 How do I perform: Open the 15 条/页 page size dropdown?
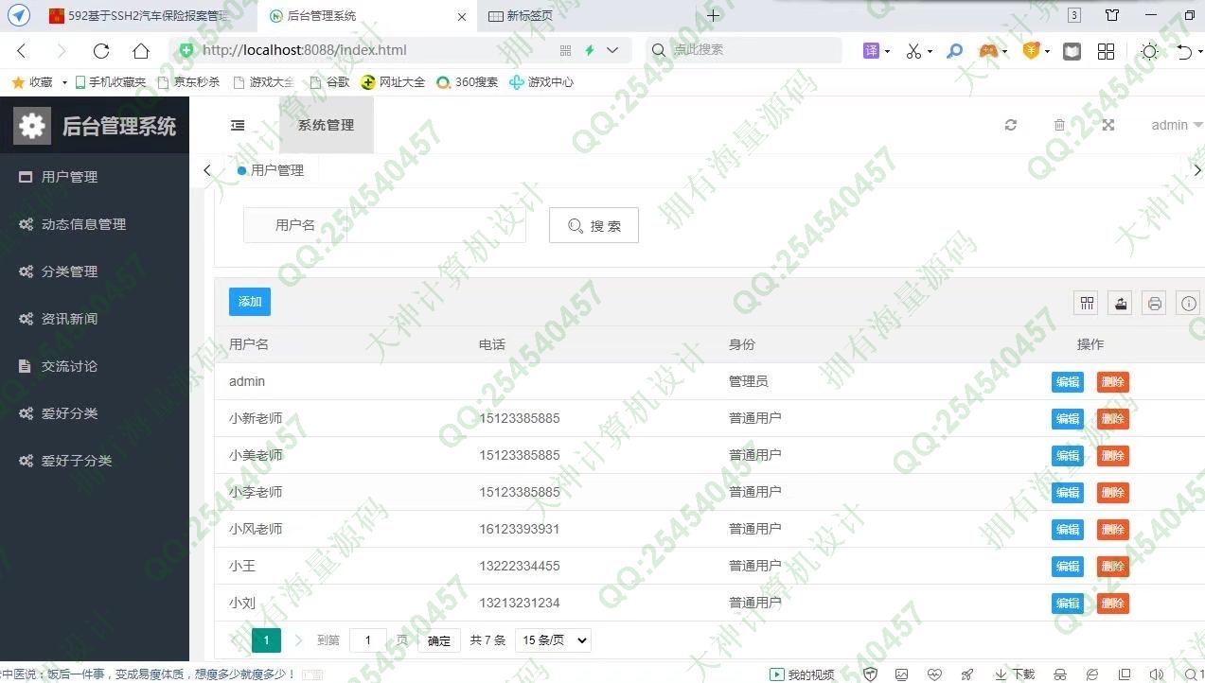pyautogui.click(x=553, y=640)
